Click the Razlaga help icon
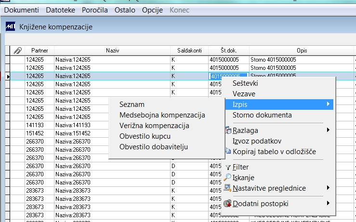This screenshot has width=356, height=222. [x=228, y=130]
